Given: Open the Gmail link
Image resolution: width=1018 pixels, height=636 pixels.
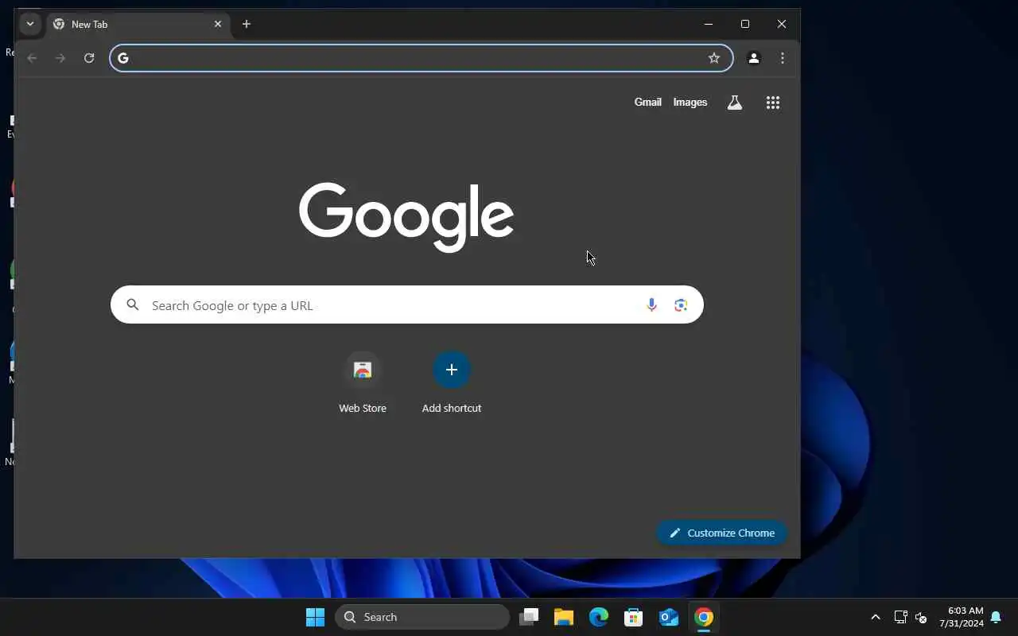Looking at the screenshot, I should click(647, 103).
